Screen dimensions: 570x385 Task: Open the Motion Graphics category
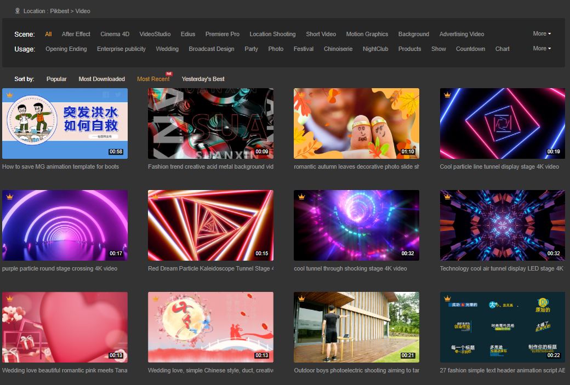click(367, 34)
